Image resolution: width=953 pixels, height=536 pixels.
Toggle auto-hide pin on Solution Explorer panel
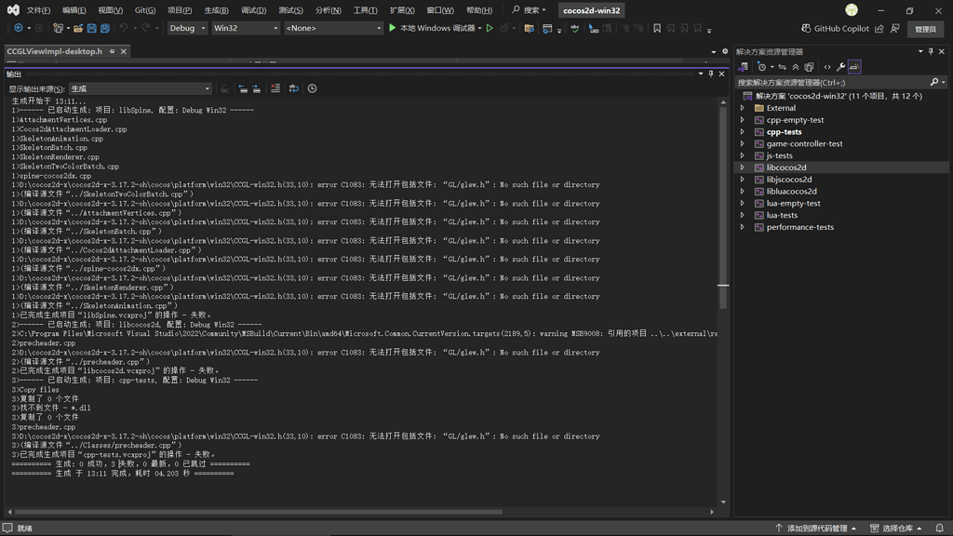931,51
